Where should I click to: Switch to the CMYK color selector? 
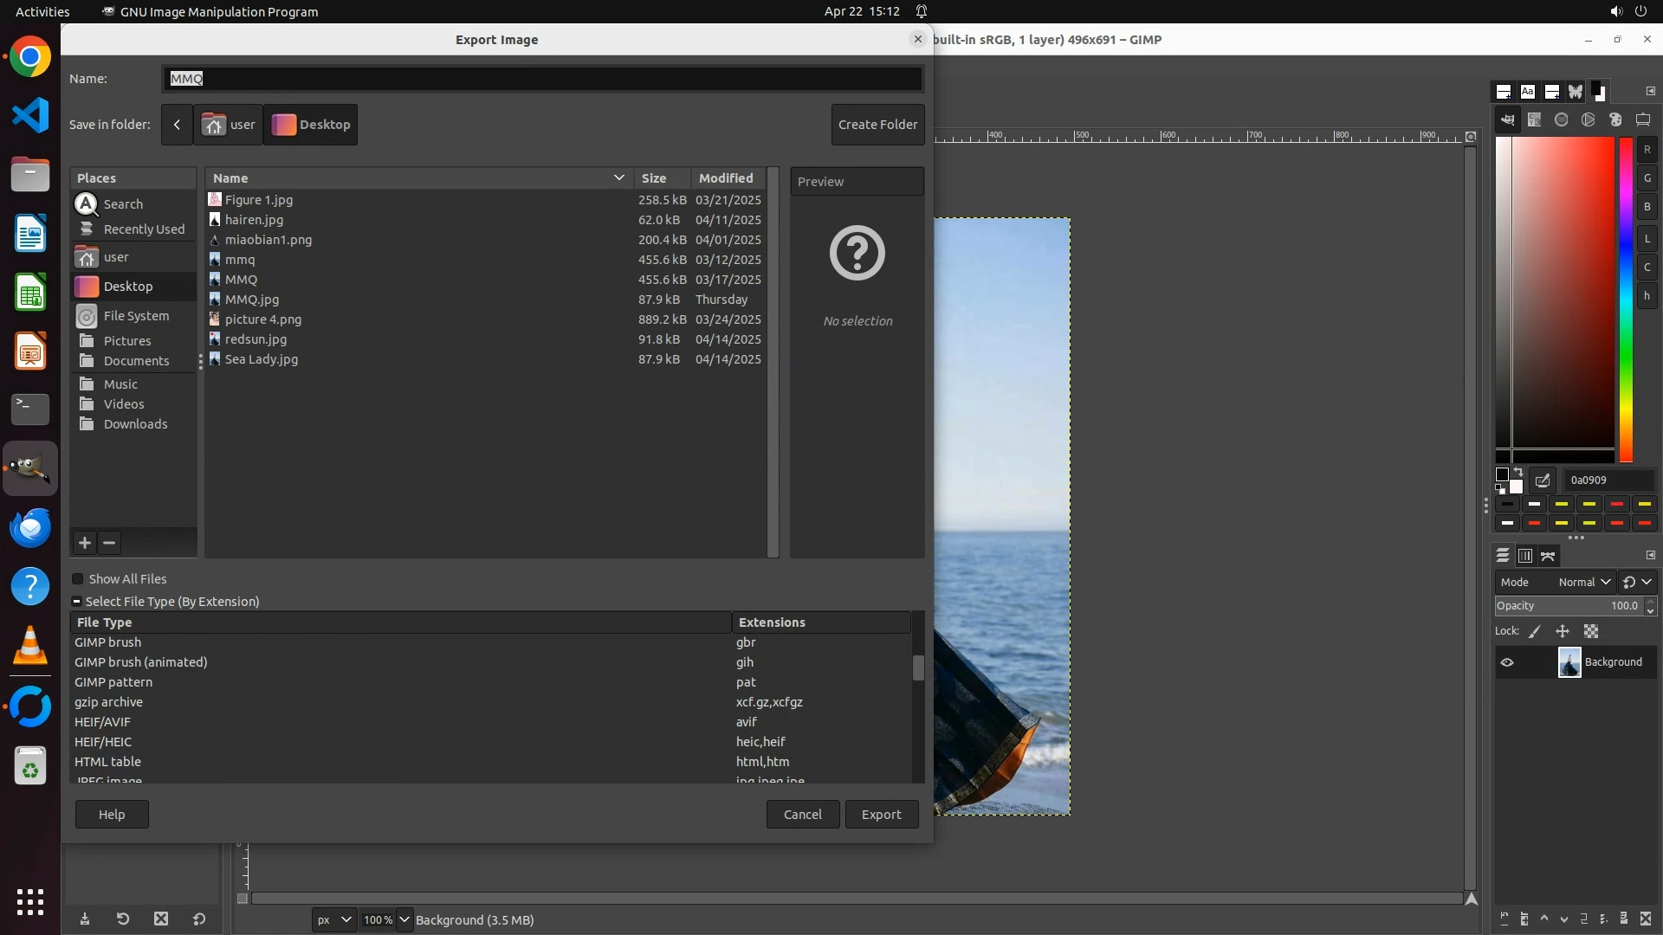[x=1534, y=120]
